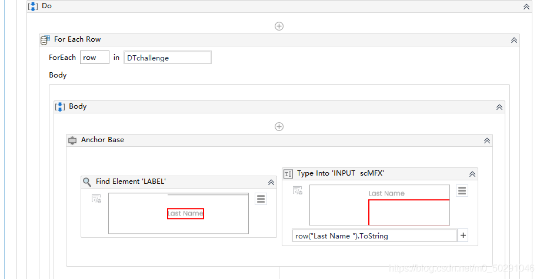Viewport: 540px width, 279px height.
Task: Click the Type Into activity icon
Action: pyautogui.click(x=288, y=174)
